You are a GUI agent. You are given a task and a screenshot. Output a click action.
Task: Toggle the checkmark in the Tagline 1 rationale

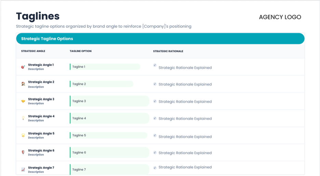[x=155, y=65]
